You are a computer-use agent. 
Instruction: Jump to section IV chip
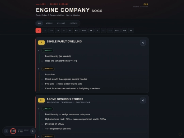coord(58,31)
